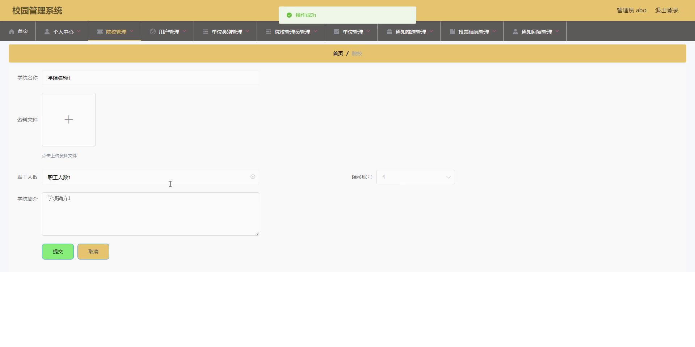
Task: Click the home icon in navigation bar
Action: coord(12,32)
